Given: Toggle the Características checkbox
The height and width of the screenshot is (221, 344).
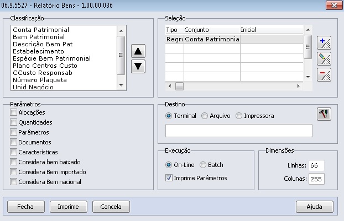Looking at the screenshot, I should click(13, 152).
